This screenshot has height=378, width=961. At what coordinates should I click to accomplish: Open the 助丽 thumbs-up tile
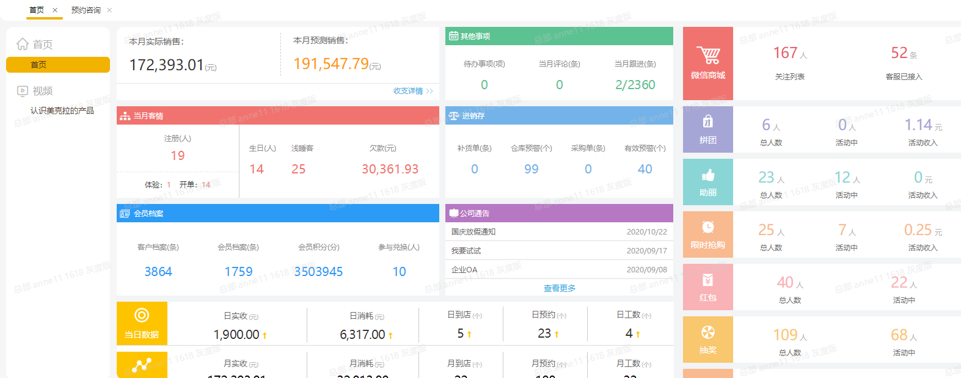(707, 182)
